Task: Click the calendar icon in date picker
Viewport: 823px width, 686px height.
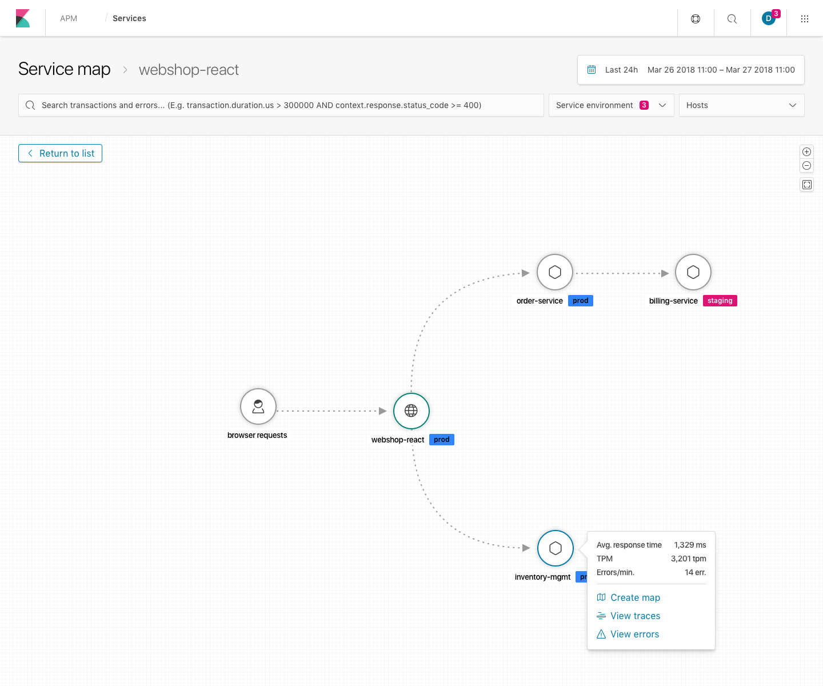Action: 592,70
